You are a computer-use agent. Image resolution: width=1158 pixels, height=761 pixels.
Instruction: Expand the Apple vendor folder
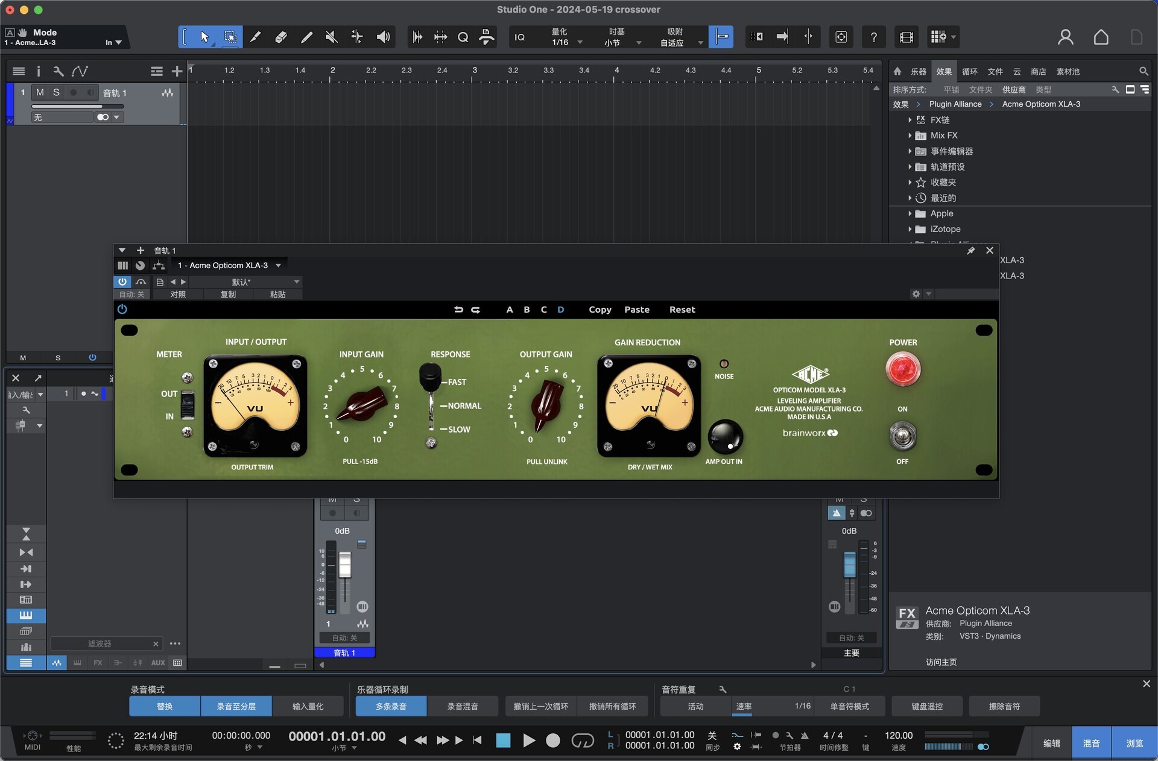click(x=910, y=214)
